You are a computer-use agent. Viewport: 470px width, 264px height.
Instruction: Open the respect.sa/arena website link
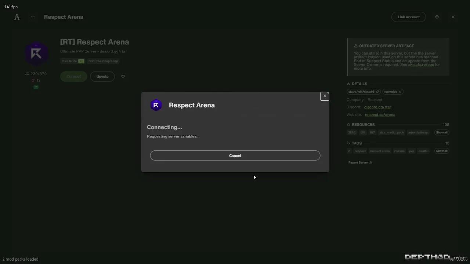pyautogui.click(x=380, y=115)
